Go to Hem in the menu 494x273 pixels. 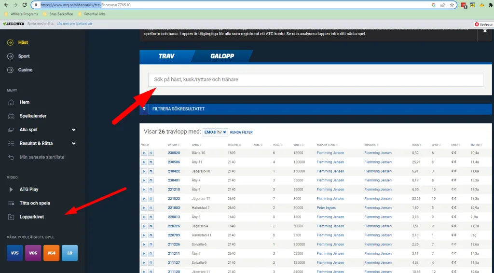(x=24, y=102)
